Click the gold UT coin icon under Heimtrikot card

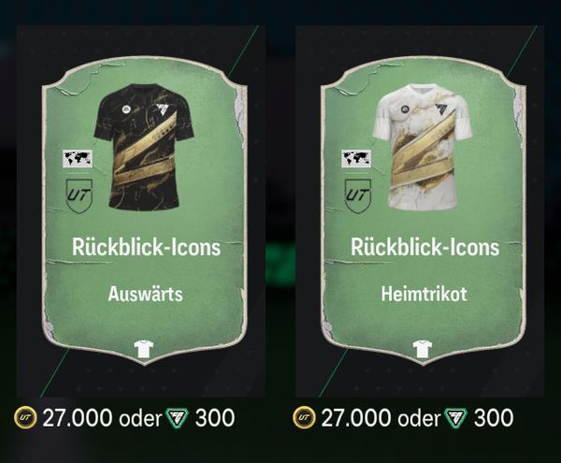304,417
